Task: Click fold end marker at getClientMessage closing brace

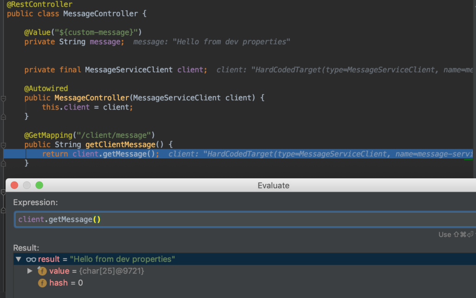Action: [3, 163]
